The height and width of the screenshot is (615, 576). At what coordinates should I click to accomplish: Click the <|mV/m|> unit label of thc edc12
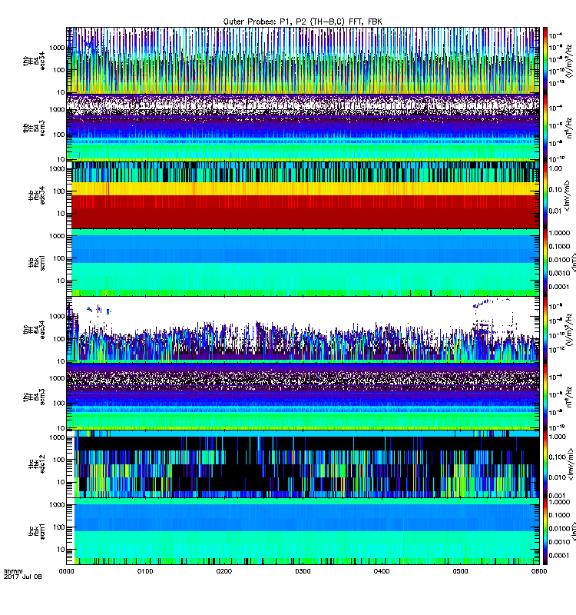click(571, 464)
